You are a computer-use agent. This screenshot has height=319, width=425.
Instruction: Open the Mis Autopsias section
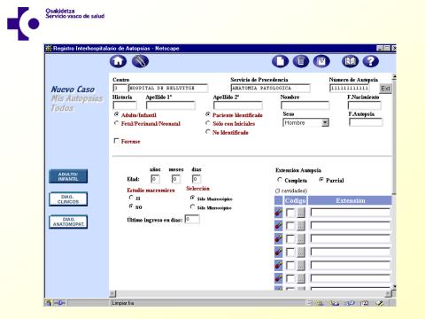click(x=77, y=98)
